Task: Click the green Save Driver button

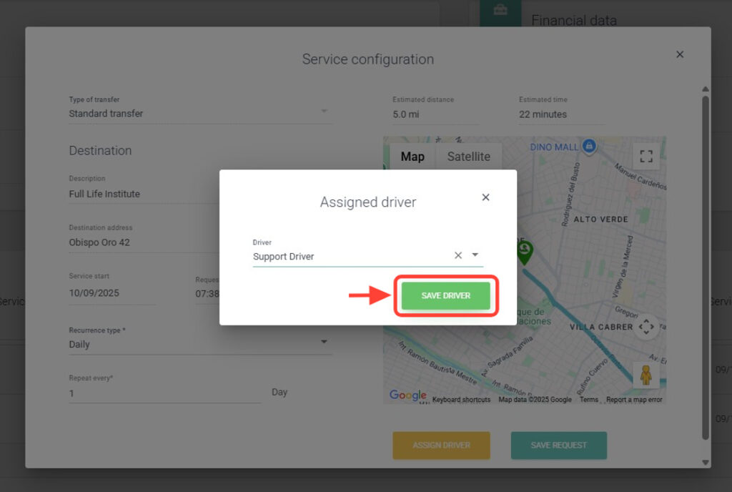Action: [x=445, y=296]
